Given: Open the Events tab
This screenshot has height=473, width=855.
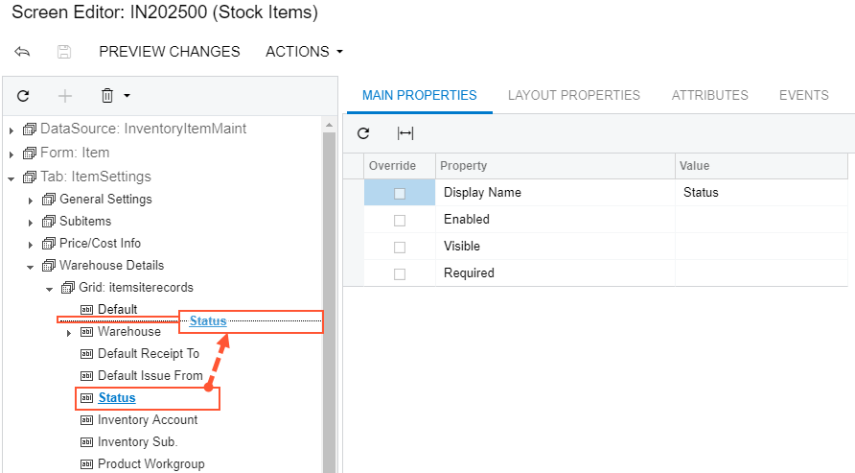Looking at the screenshot, I should tap(803, 95).
